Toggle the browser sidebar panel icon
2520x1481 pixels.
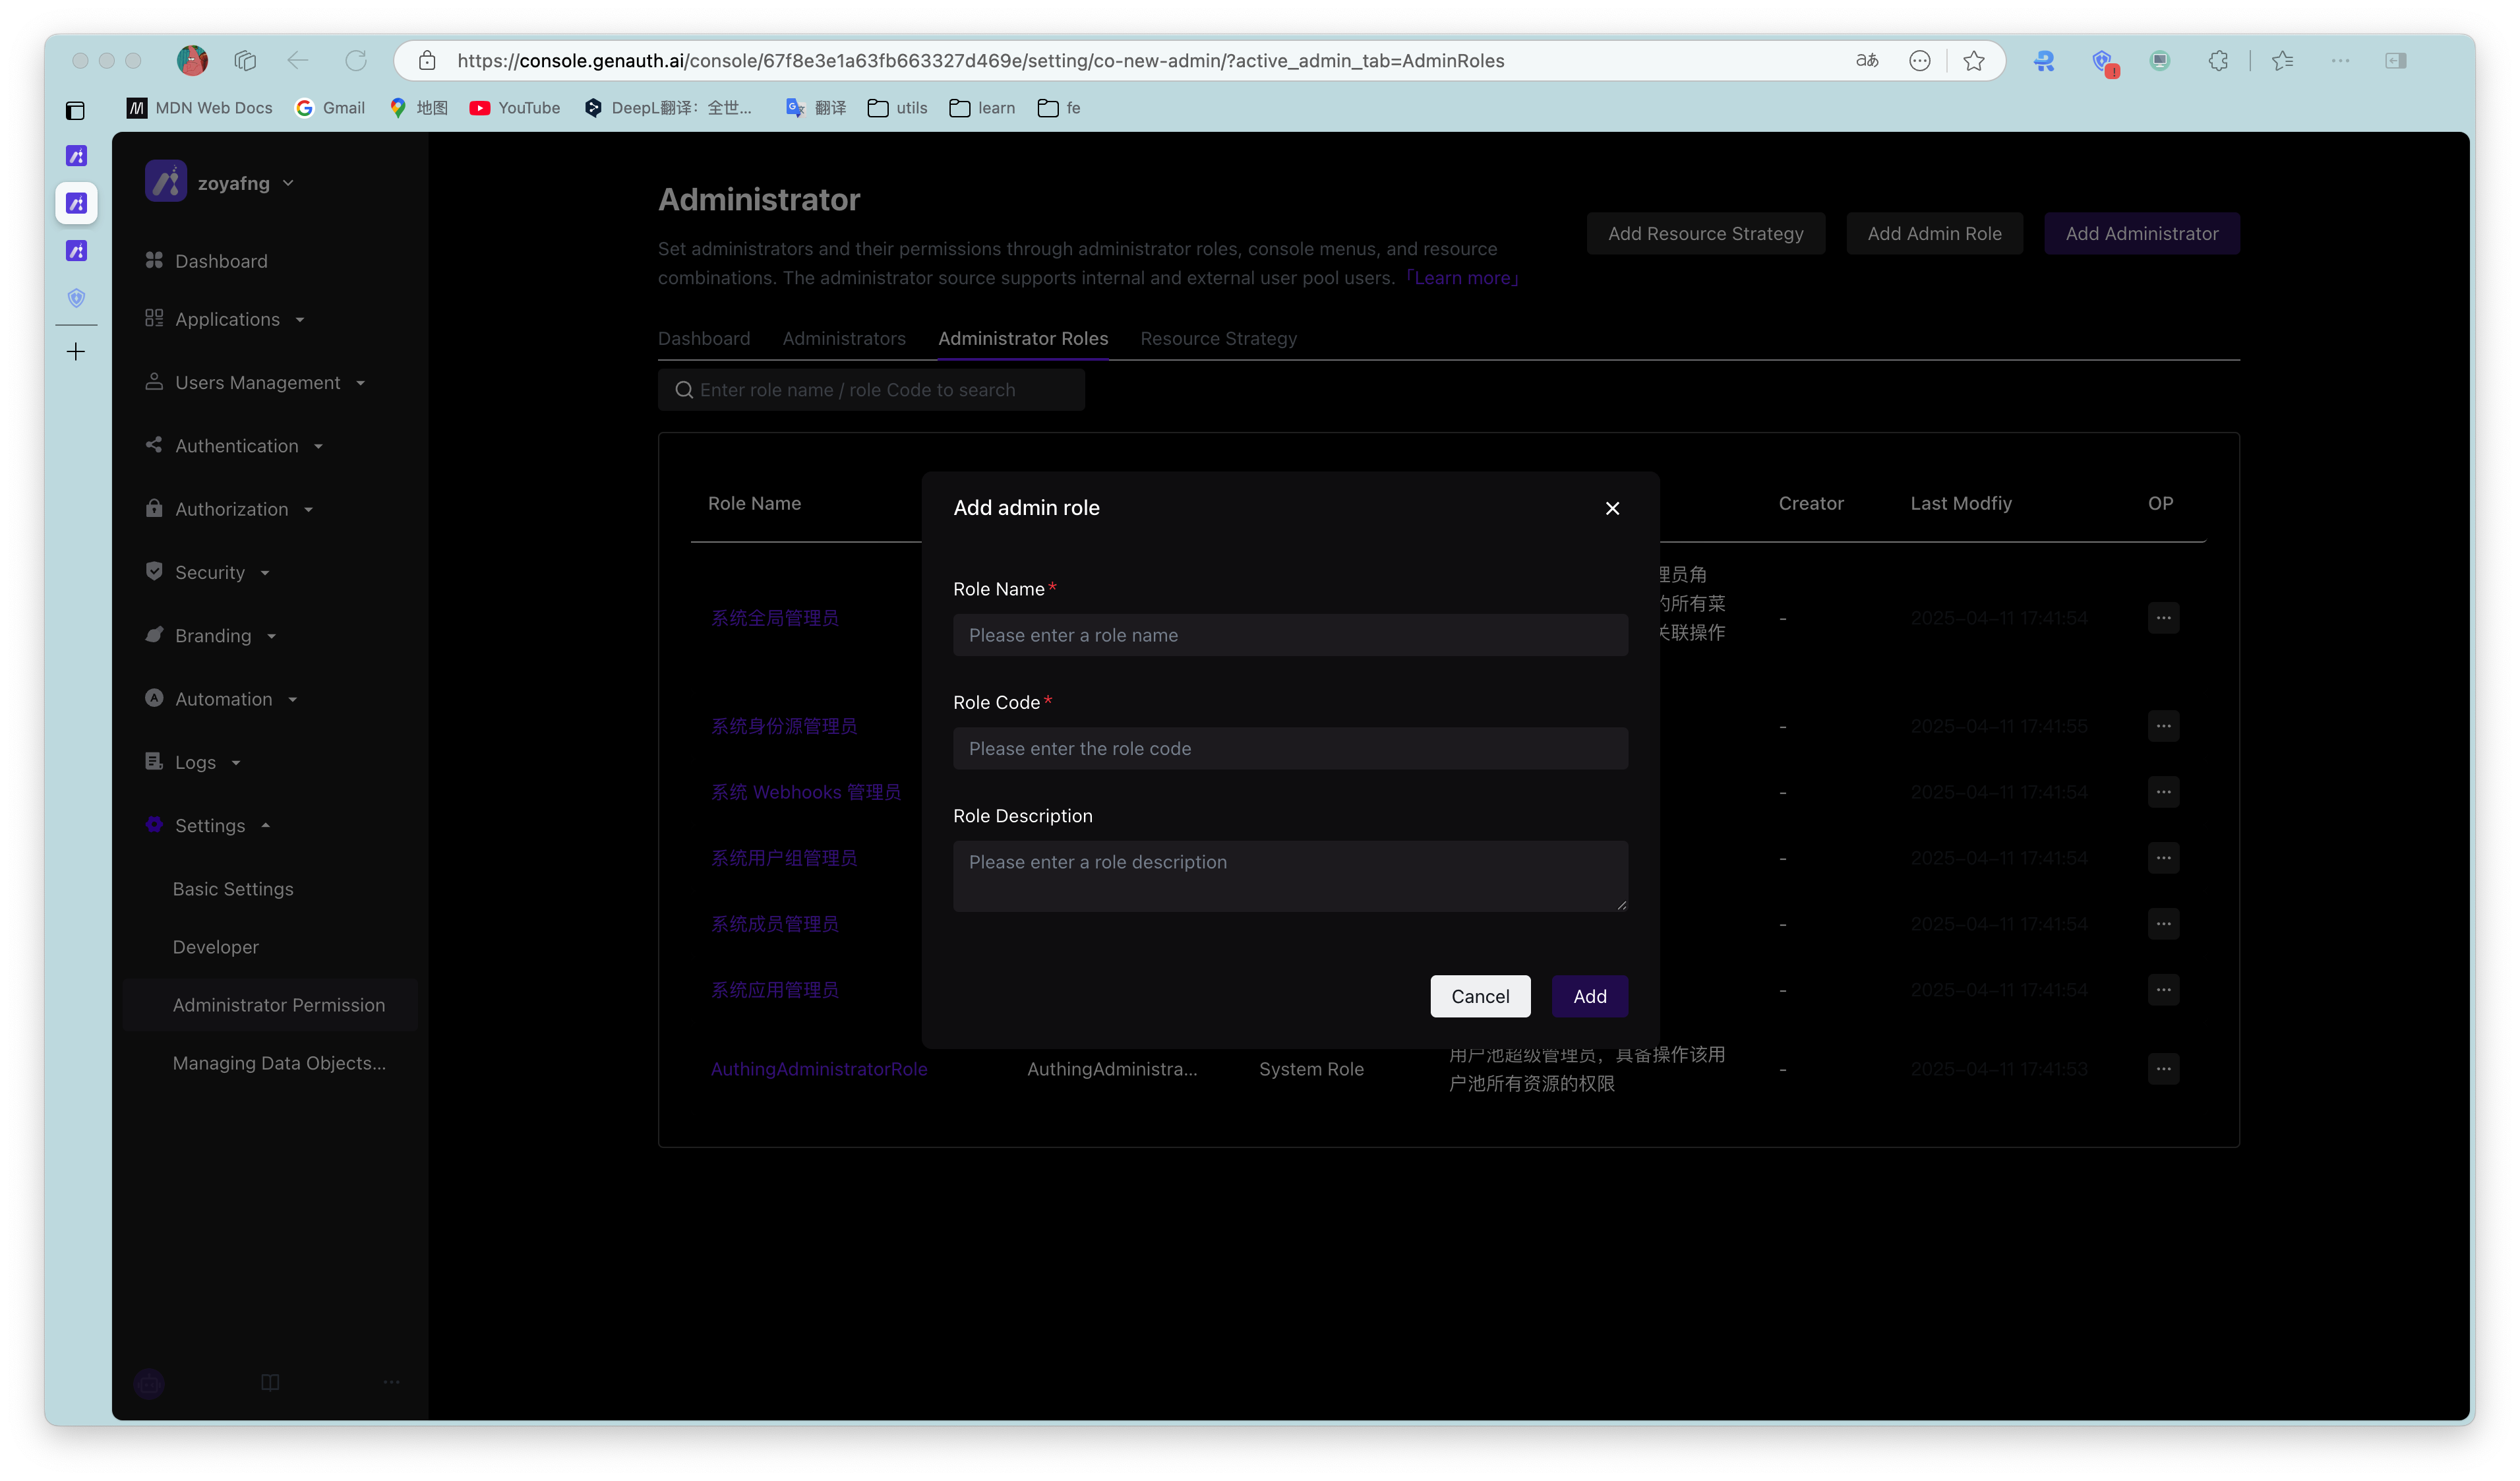tap(2395, 61)
